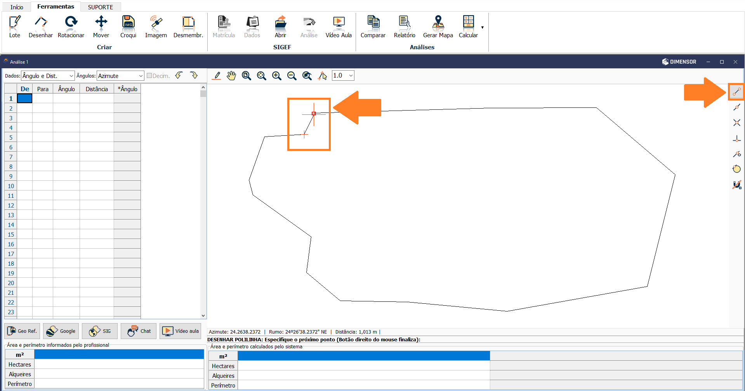Select the pan hand tool

(231, 76)
